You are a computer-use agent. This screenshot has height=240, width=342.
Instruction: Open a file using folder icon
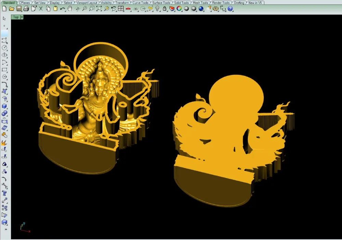(12, 9)
